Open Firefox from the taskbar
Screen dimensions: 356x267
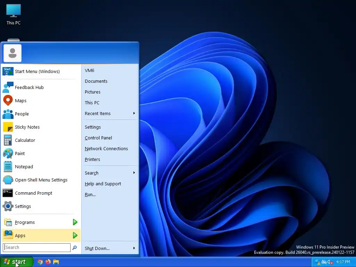click(x=48, y=262)
